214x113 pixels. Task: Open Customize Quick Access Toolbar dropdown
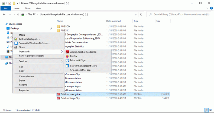[x=17, y=3]
